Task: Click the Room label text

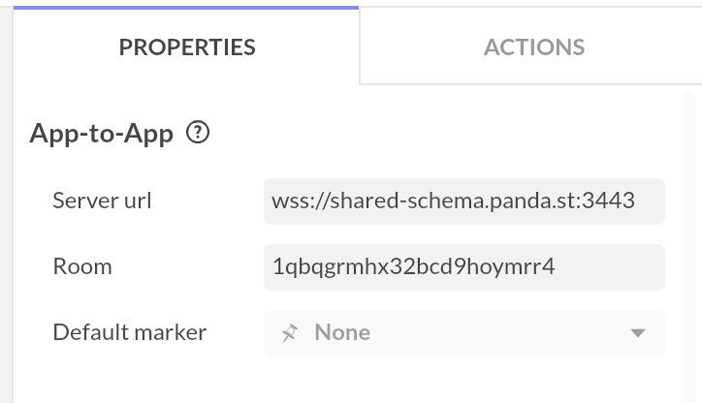Action: (82, 266)
